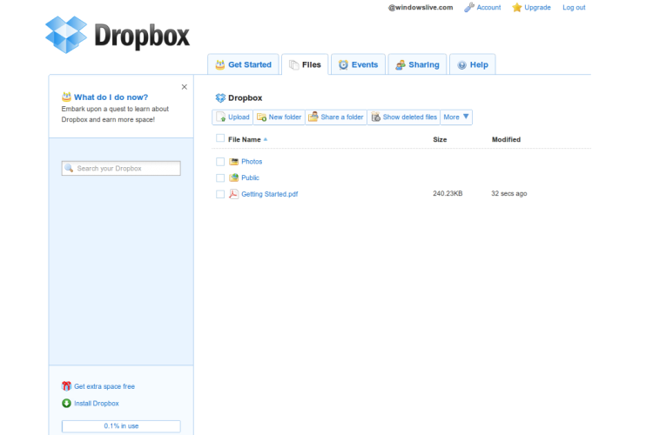Click the Size column header

[x=440, y=139]
